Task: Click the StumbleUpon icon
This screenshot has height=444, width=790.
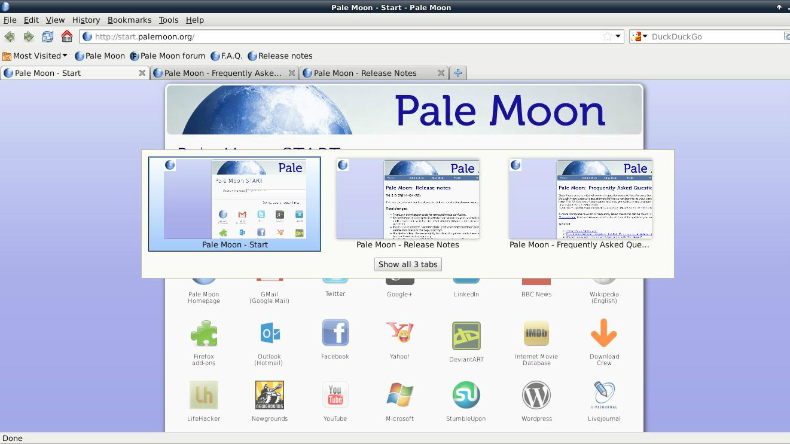Action: point(466,394)
